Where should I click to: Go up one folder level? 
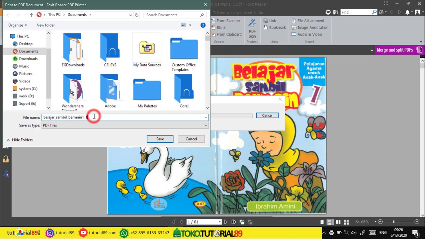[32, 15]
